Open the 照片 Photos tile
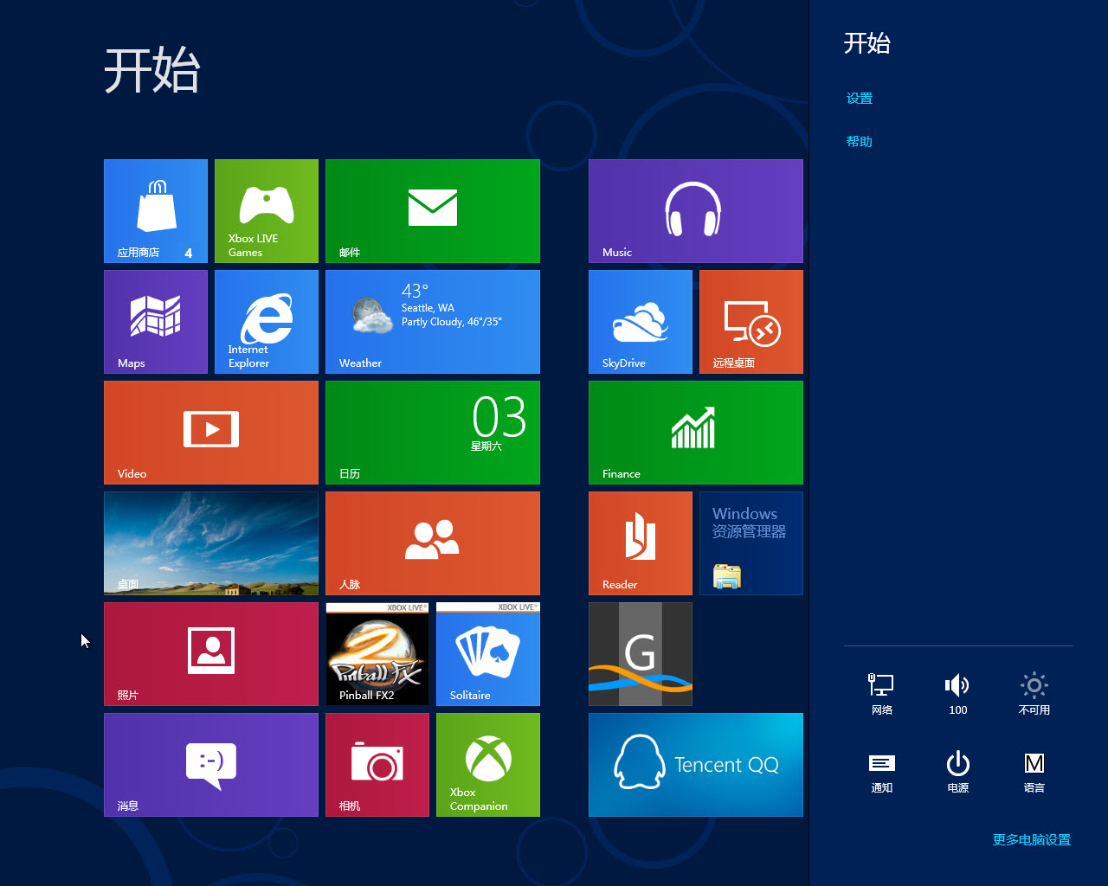This screenshot has width=1108, height=886. 211,654
